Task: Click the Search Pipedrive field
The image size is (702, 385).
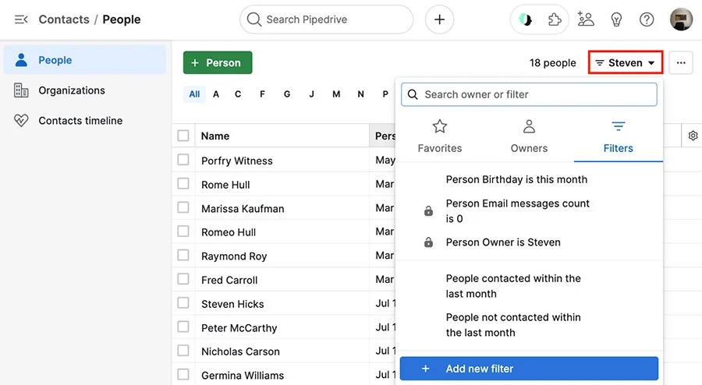Action: click(326, 19)
